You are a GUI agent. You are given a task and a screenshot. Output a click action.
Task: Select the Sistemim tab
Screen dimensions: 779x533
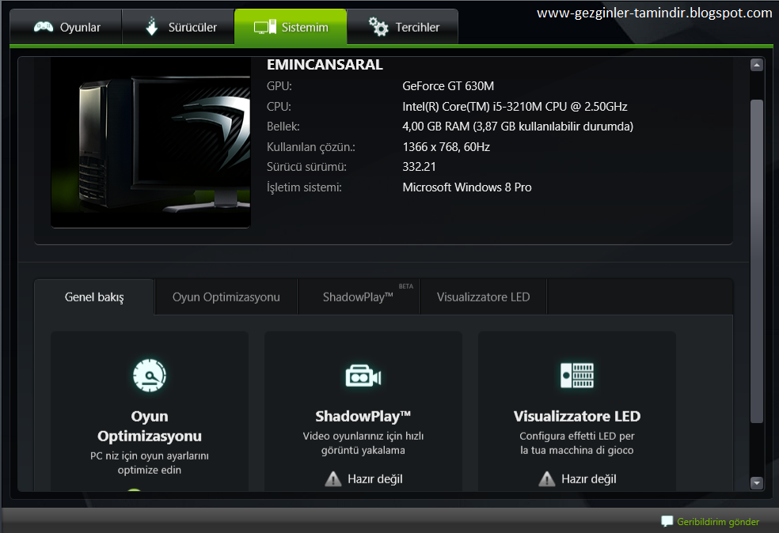coord(291,27)
